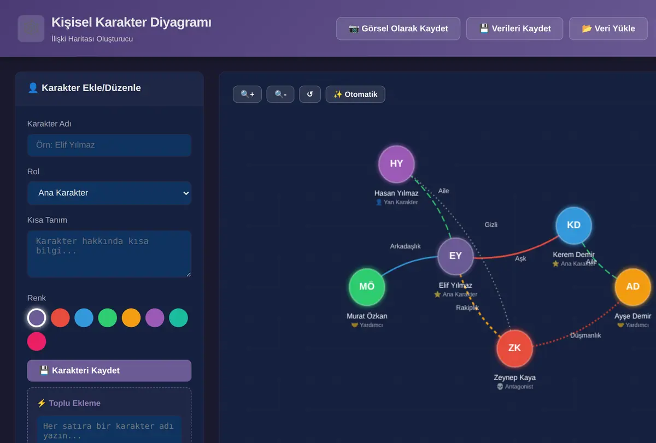Select the MÖ node for Murat Özkan
Viewport: 656px width, 443px height.
tap(367, 286)
